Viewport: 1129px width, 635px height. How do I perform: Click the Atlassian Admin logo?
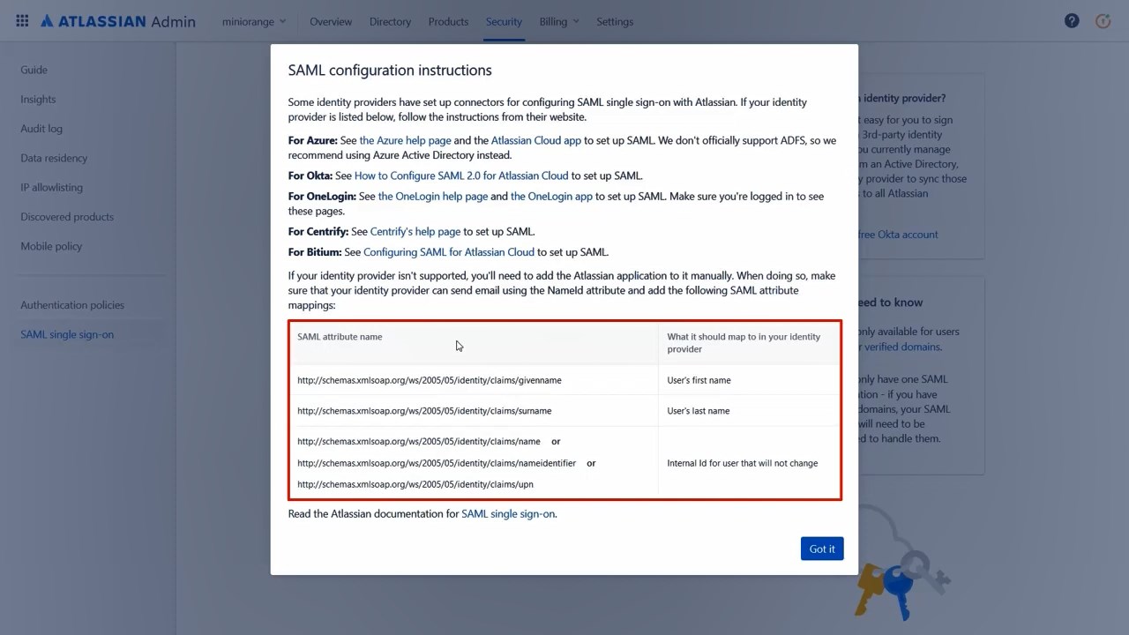(118, 21)
